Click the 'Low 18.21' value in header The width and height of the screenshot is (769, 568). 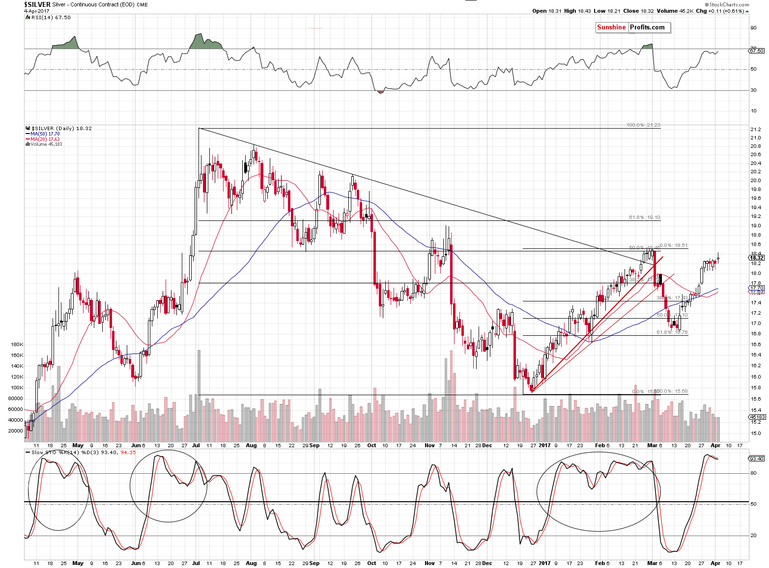click(607, 11)
